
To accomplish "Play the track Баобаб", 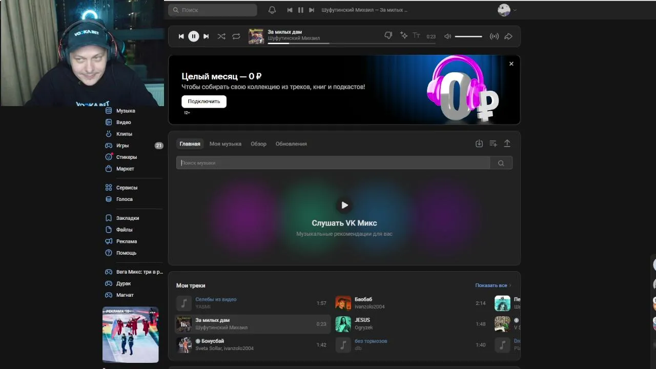I will pyautogui.click(x=411, y=303).
